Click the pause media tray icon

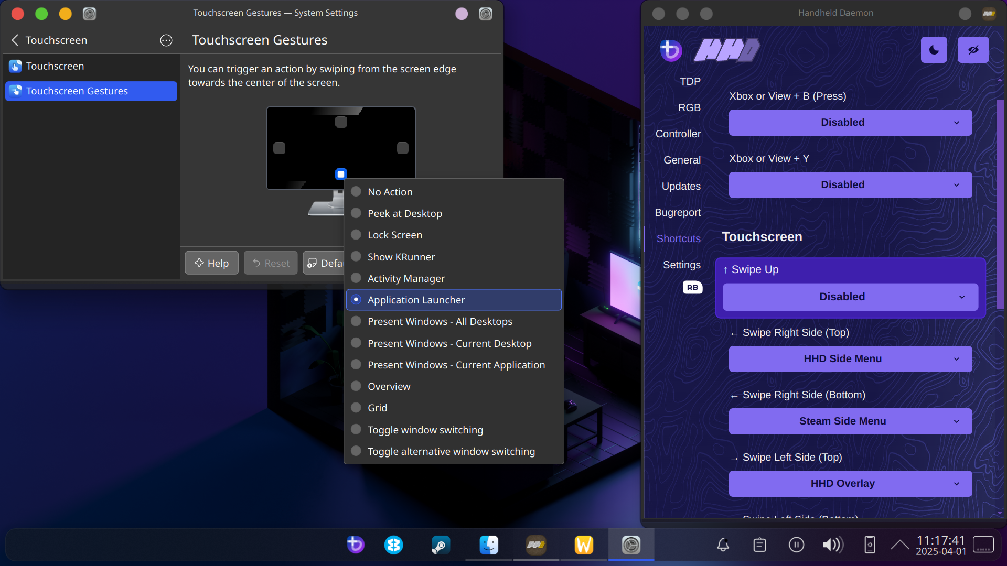coord(796,545)
